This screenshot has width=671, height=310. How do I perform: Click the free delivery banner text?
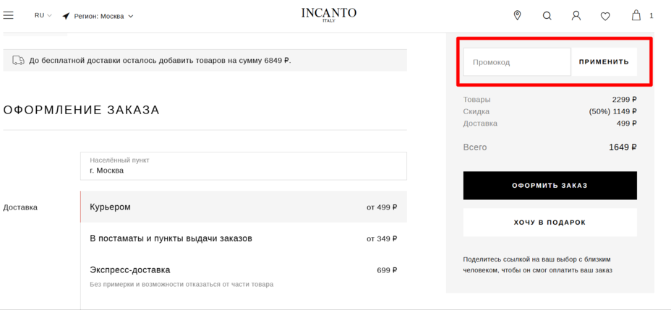160,60
